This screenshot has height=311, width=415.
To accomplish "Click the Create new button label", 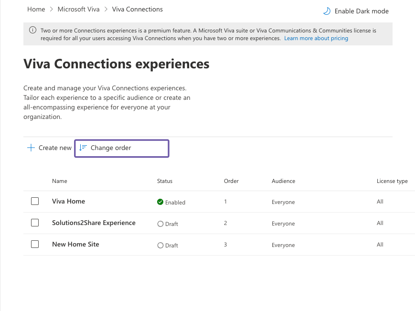I will coord(55,148).
